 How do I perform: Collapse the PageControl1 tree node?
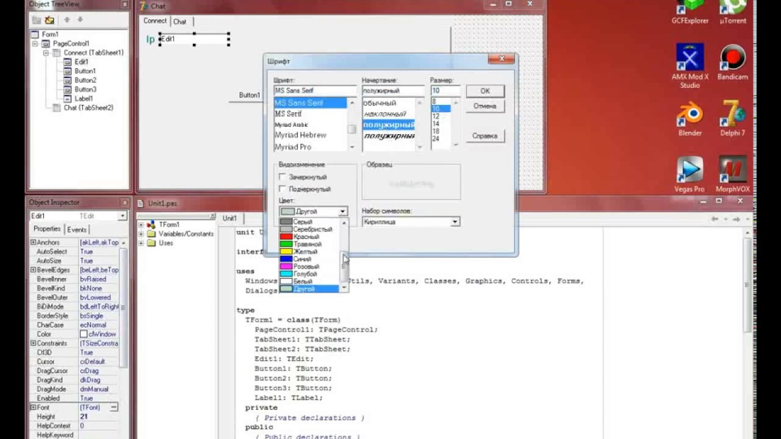point(35,44)
